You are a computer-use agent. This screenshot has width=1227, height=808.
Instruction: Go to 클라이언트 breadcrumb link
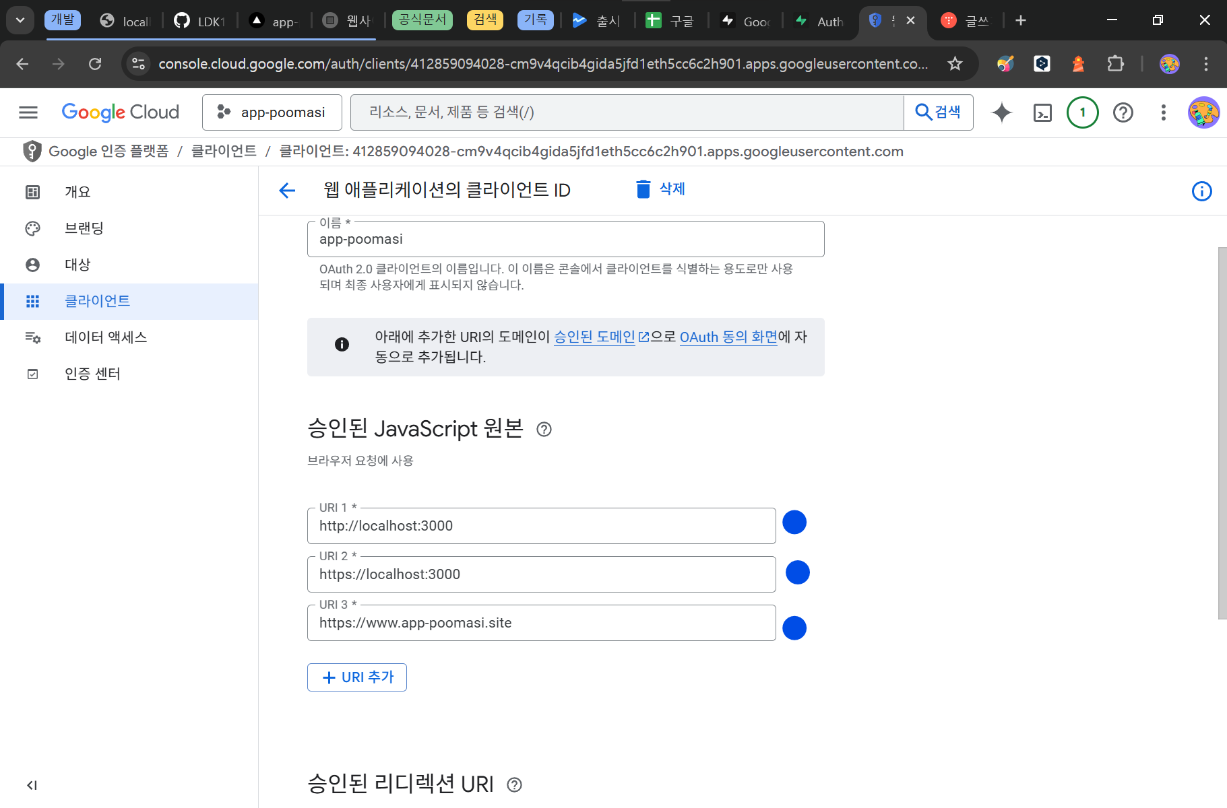point(224,151)
